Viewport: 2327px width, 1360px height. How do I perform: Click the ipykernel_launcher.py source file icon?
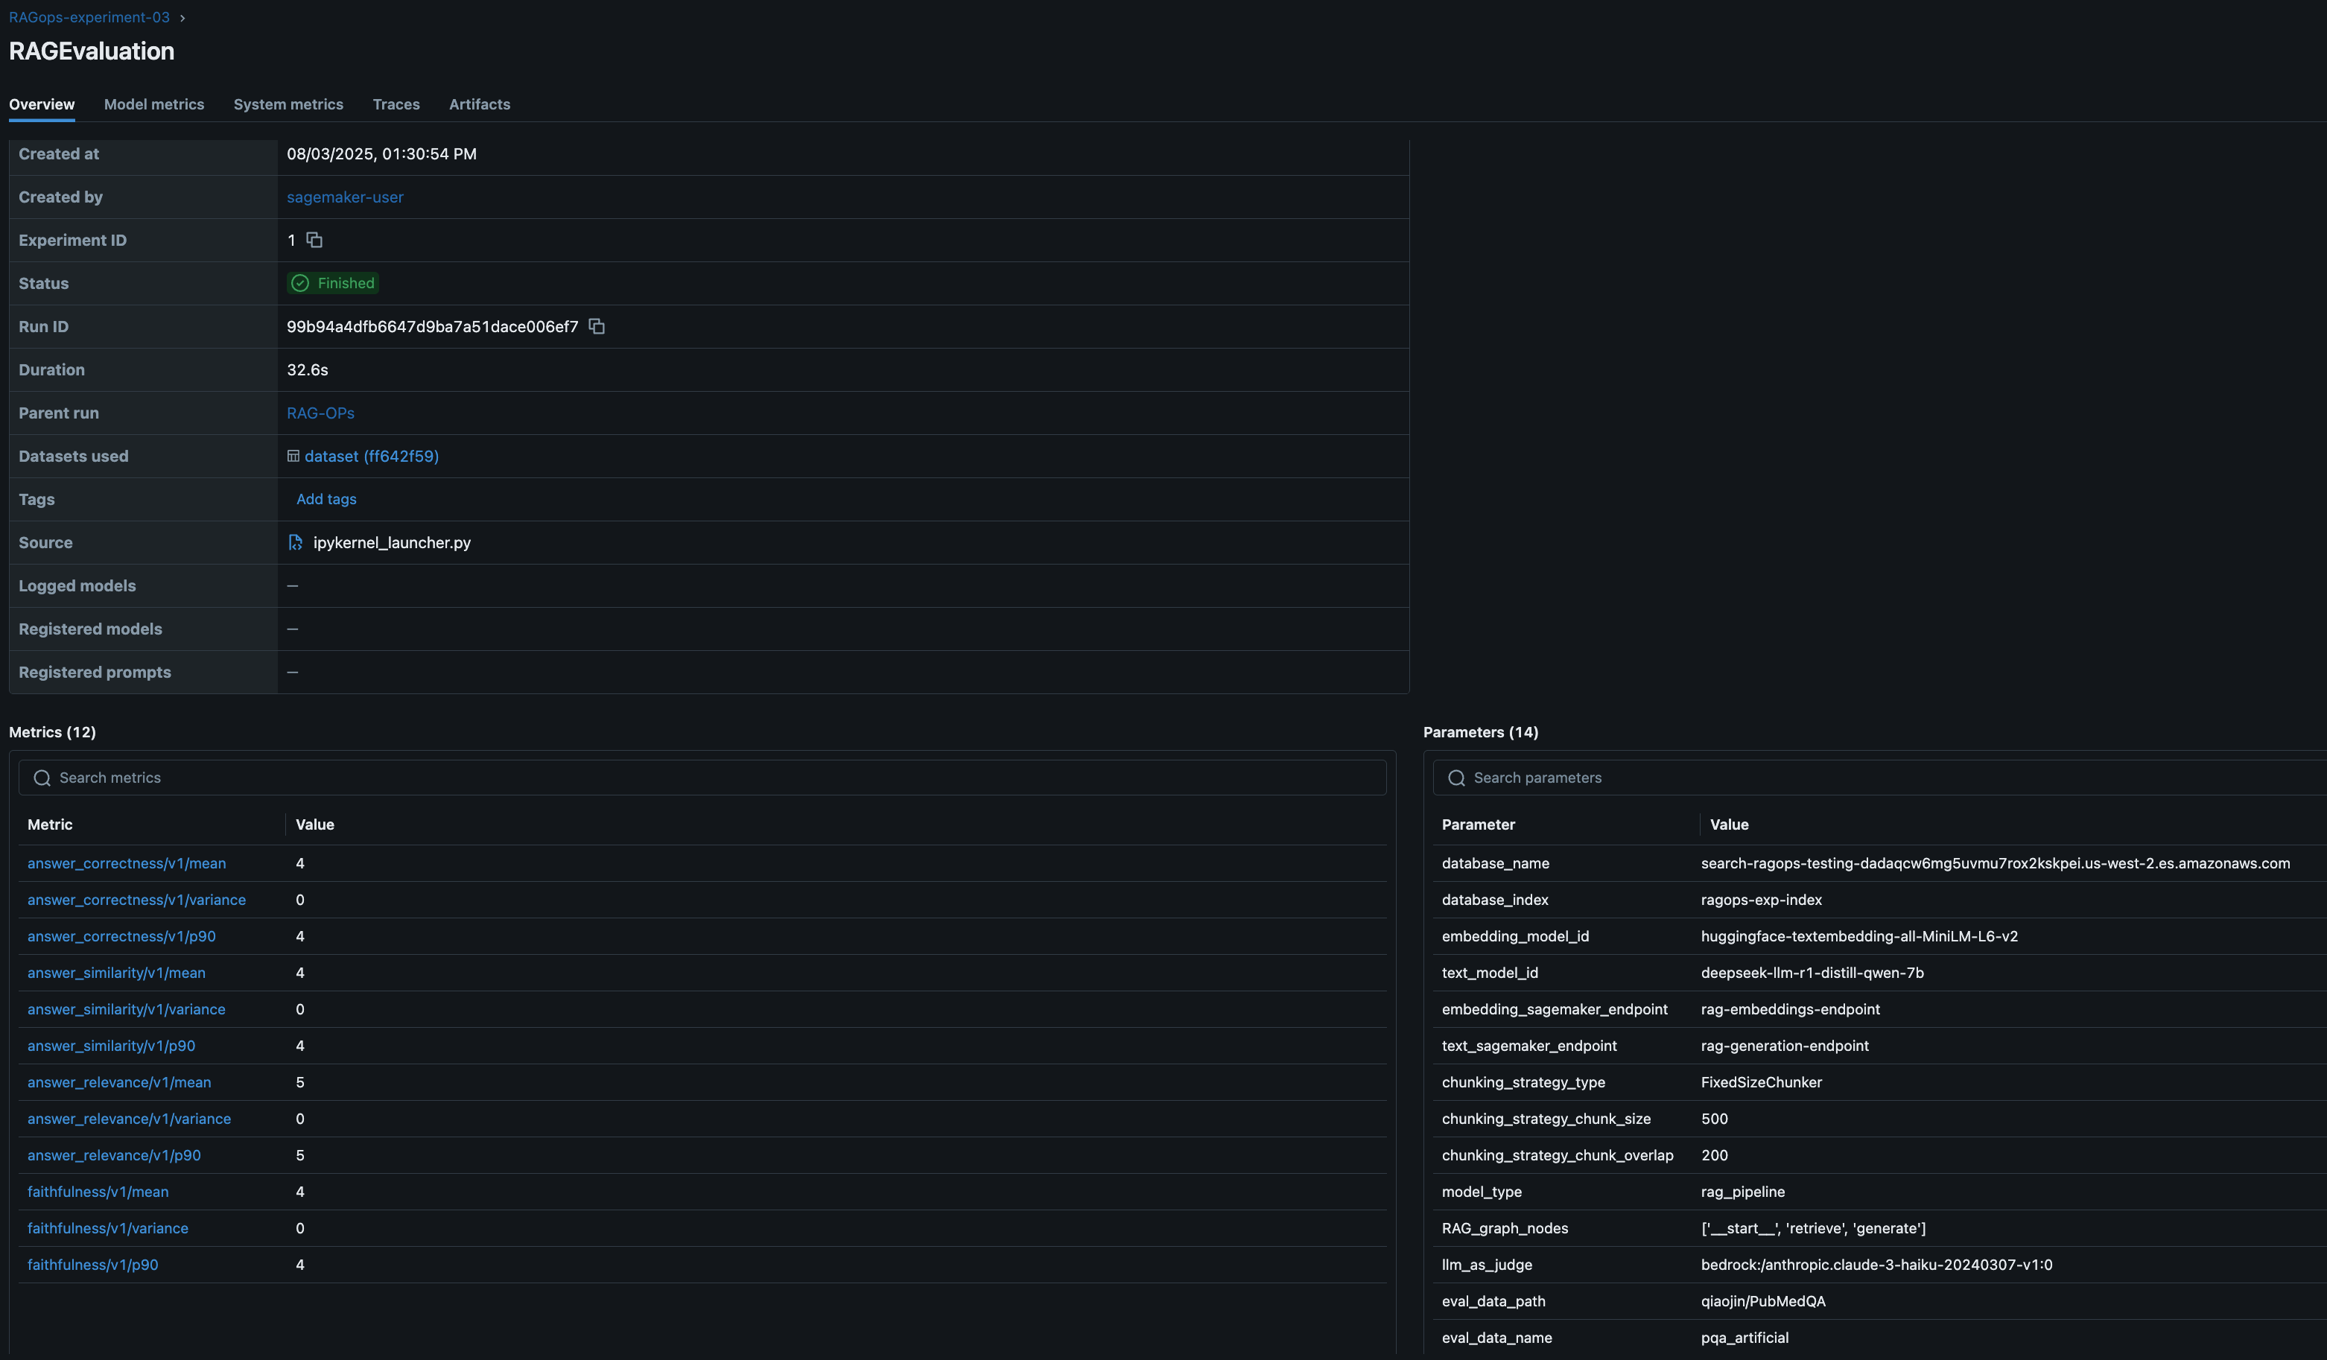(296, 543)
